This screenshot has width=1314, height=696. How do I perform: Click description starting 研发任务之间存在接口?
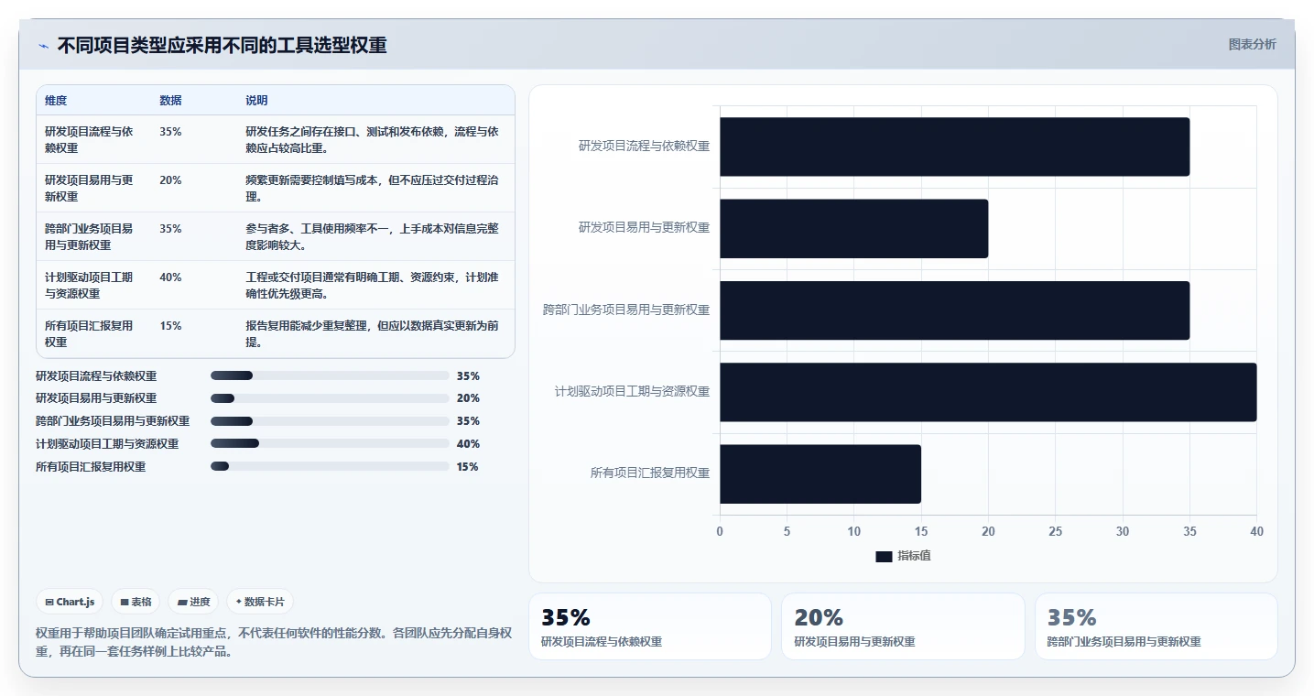[372, 139]
